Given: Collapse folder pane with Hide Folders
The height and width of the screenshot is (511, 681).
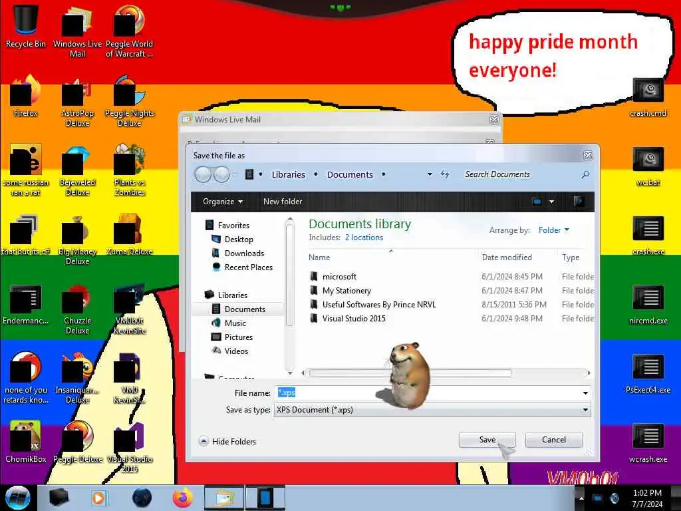Looking at the screenshot, I should (227, 442).
